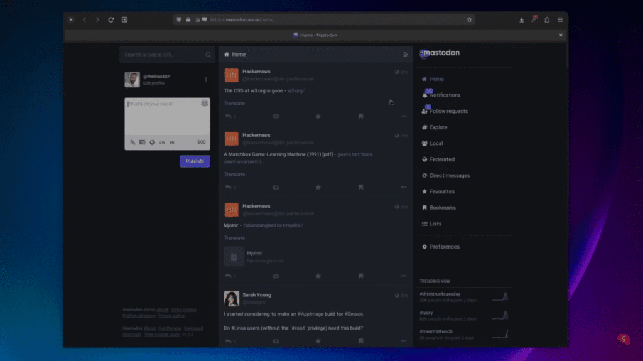Open Direct messages
Image resolution: width=643 pixels, height=361 pixels.
coord(446,176)
